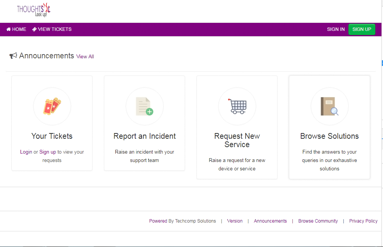
Task: Click the document-plus icon for Report an Incident
Action: click(145, 106)
